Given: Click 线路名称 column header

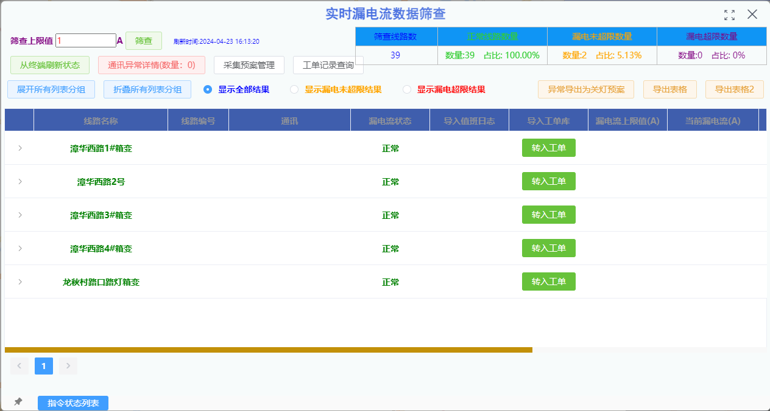Looking at the screenshot, I should tap(101, 120).
